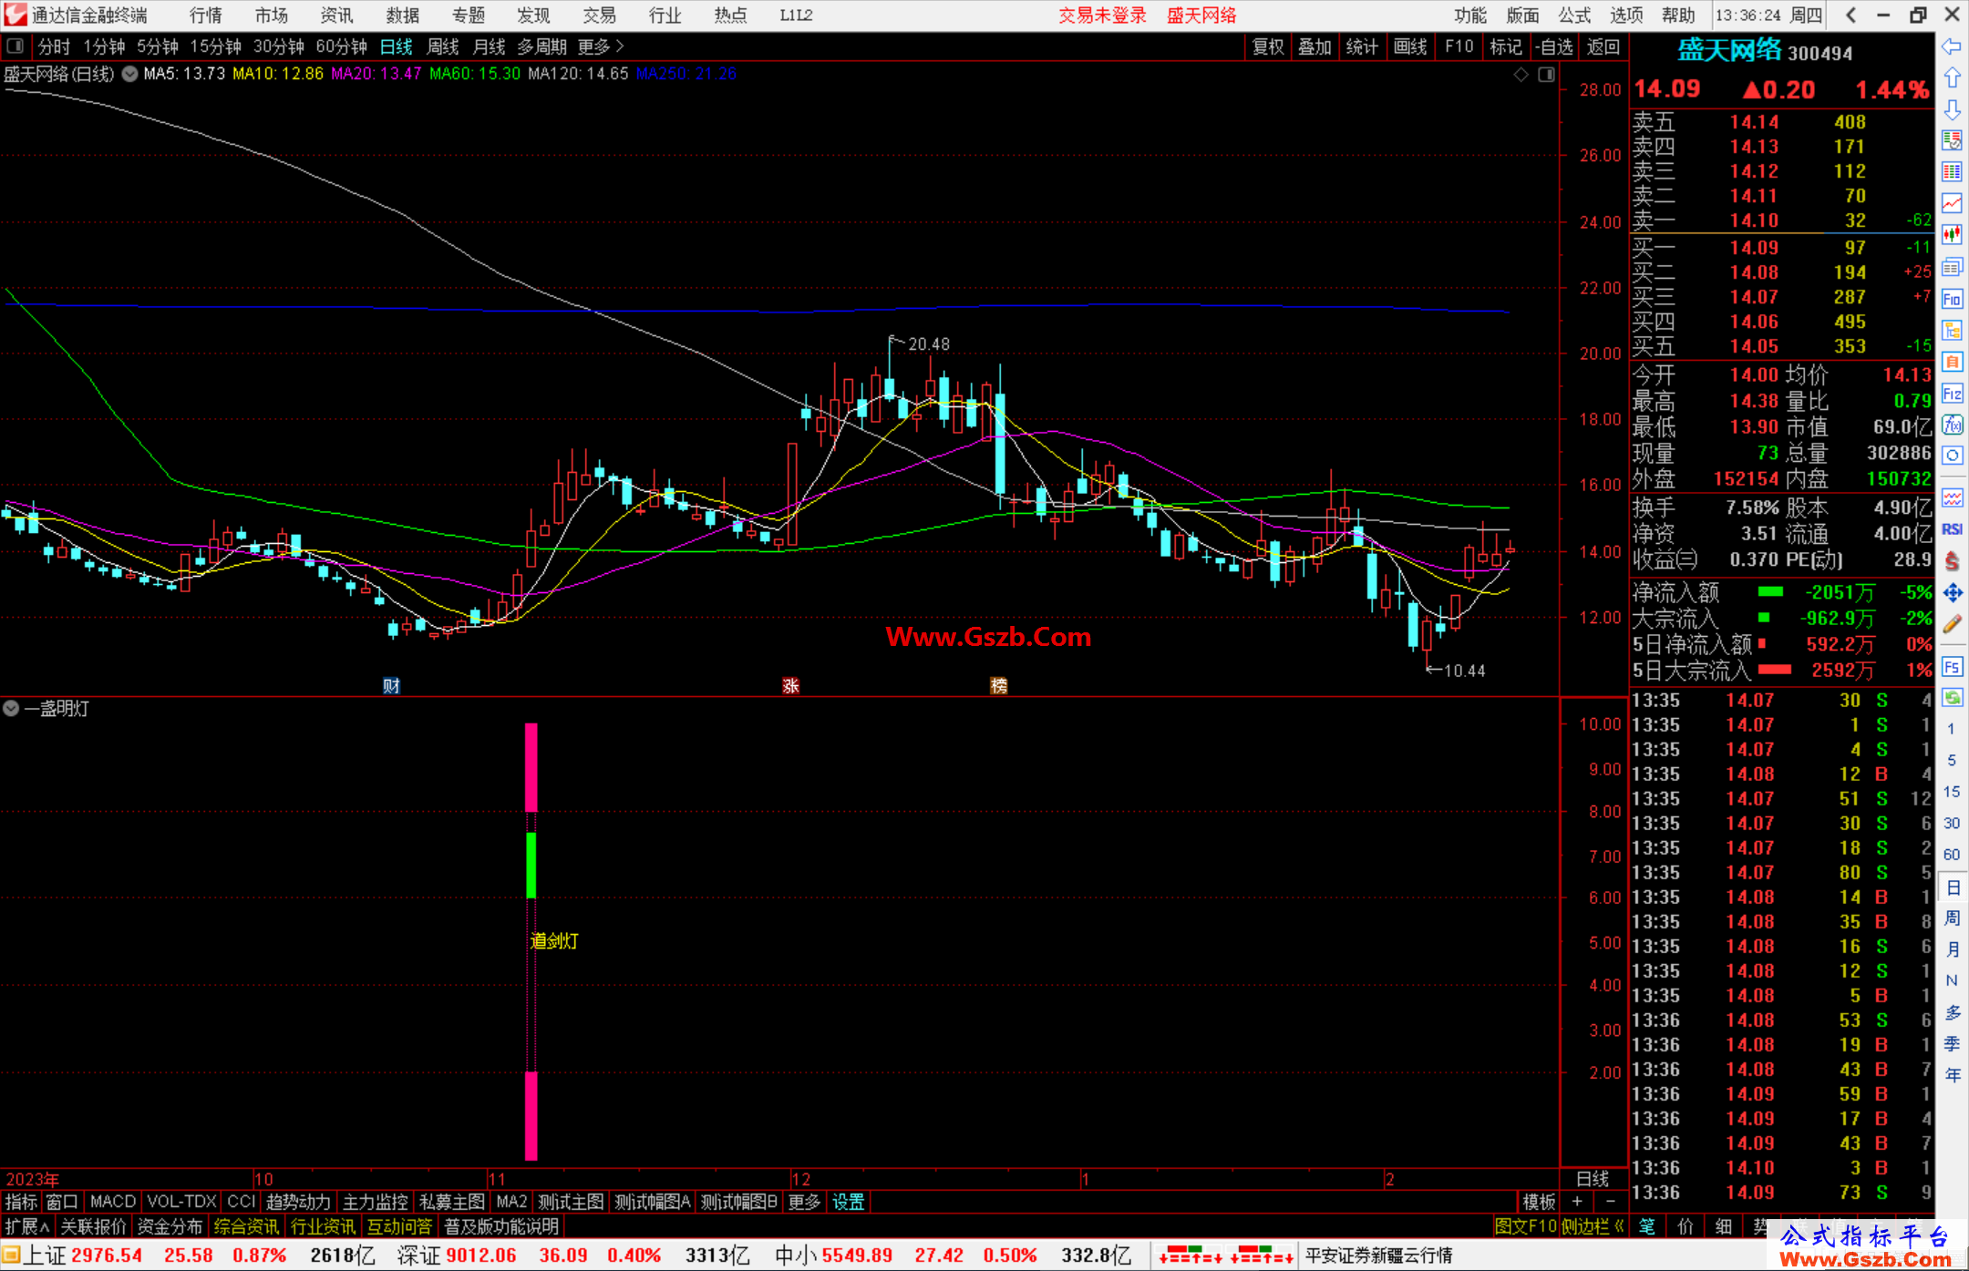This screenshot has width=1969, height=1271.
Task: Select the pencil drawing tool icon
Action: (1952, 625)
